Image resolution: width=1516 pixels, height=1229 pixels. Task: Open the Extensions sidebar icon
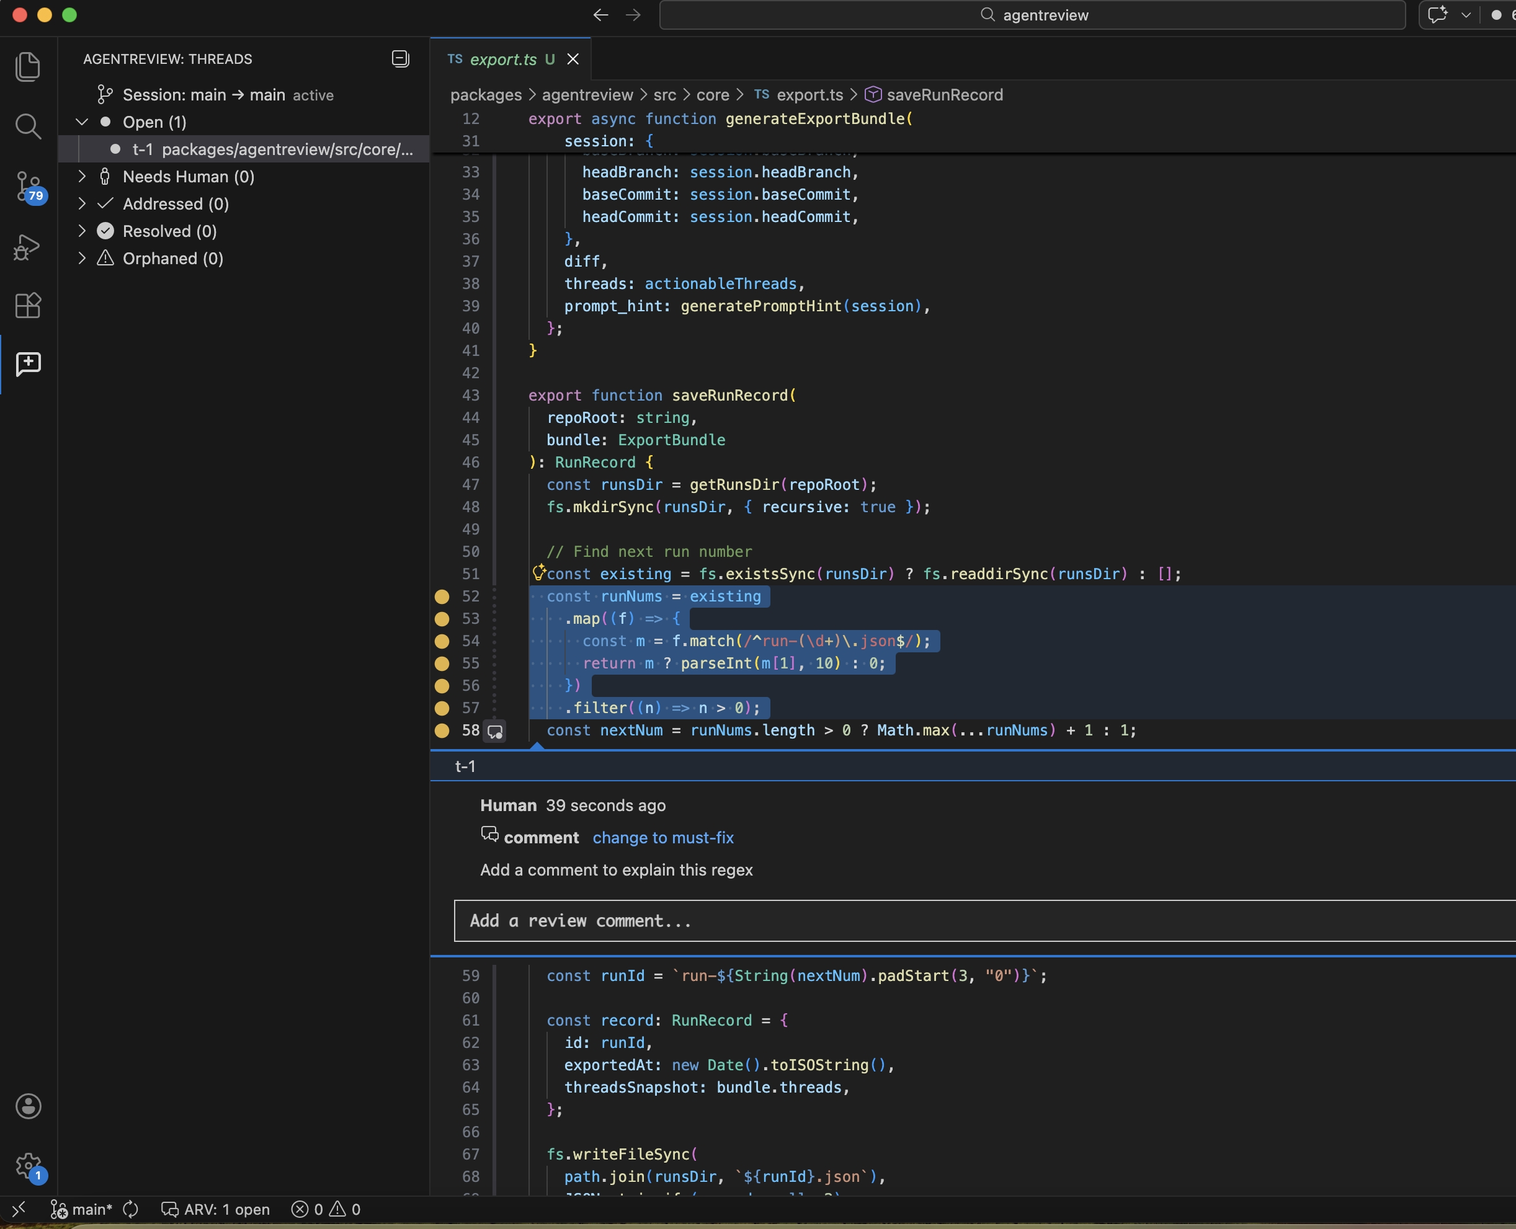tap(28, 306)
